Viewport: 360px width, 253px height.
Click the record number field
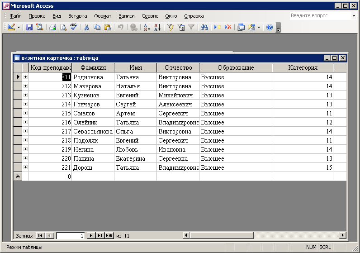[71, 235]
